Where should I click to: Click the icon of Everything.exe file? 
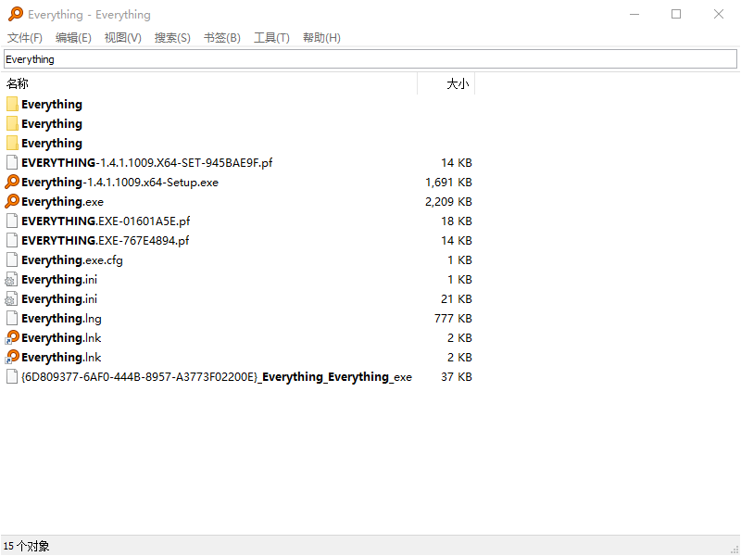click(12, 201)
